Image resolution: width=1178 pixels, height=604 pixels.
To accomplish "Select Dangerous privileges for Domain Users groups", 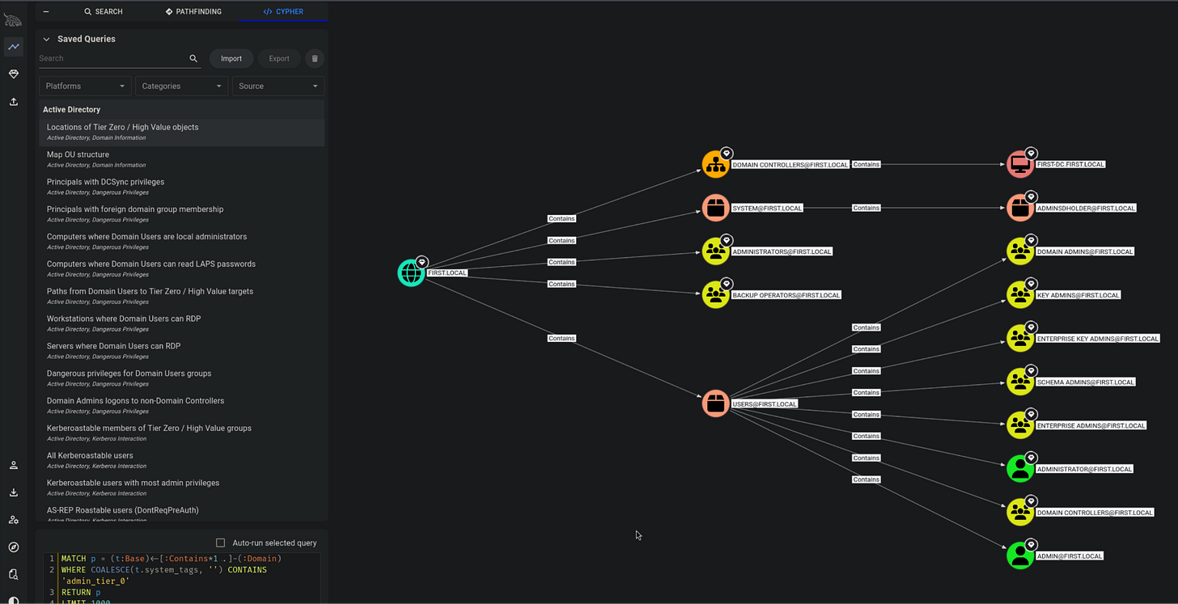I will point(181,378).
